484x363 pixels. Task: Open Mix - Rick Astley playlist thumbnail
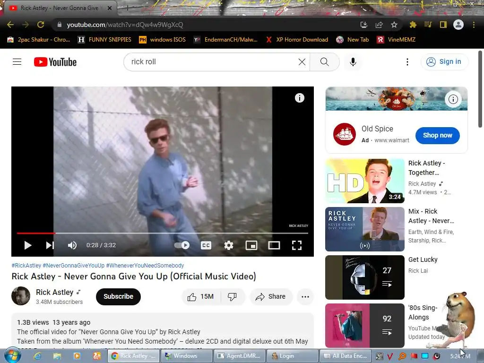[x=365, y=229]
